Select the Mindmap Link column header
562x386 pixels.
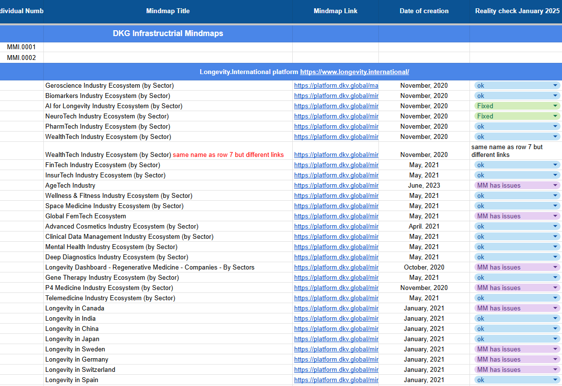(335, 11)
